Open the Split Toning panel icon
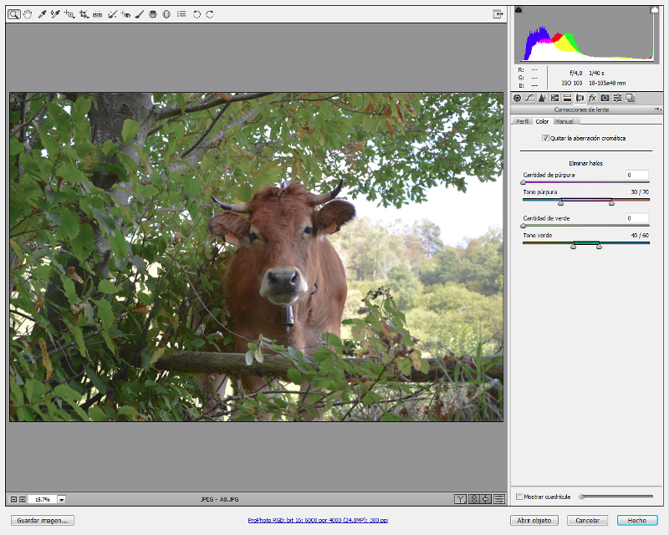Image resolution: width=669 pixels, height=535 pixels. [567, 98]
